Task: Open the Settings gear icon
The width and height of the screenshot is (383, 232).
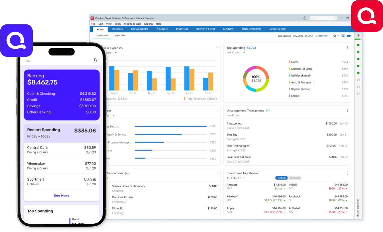Action: (x=335, y=36)
